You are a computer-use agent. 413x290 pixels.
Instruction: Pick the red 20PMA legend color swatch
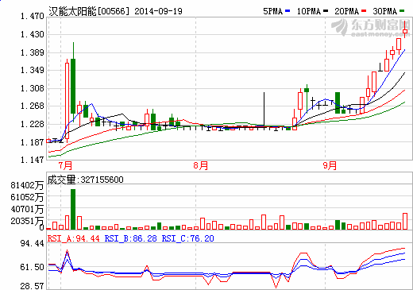tap(364, 11)
